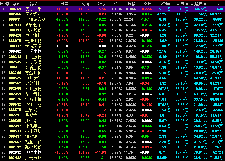This screenshot has width=225, height=161.
Task: Sort by 流通市值 column header
Action: click(x=199, y=4)
